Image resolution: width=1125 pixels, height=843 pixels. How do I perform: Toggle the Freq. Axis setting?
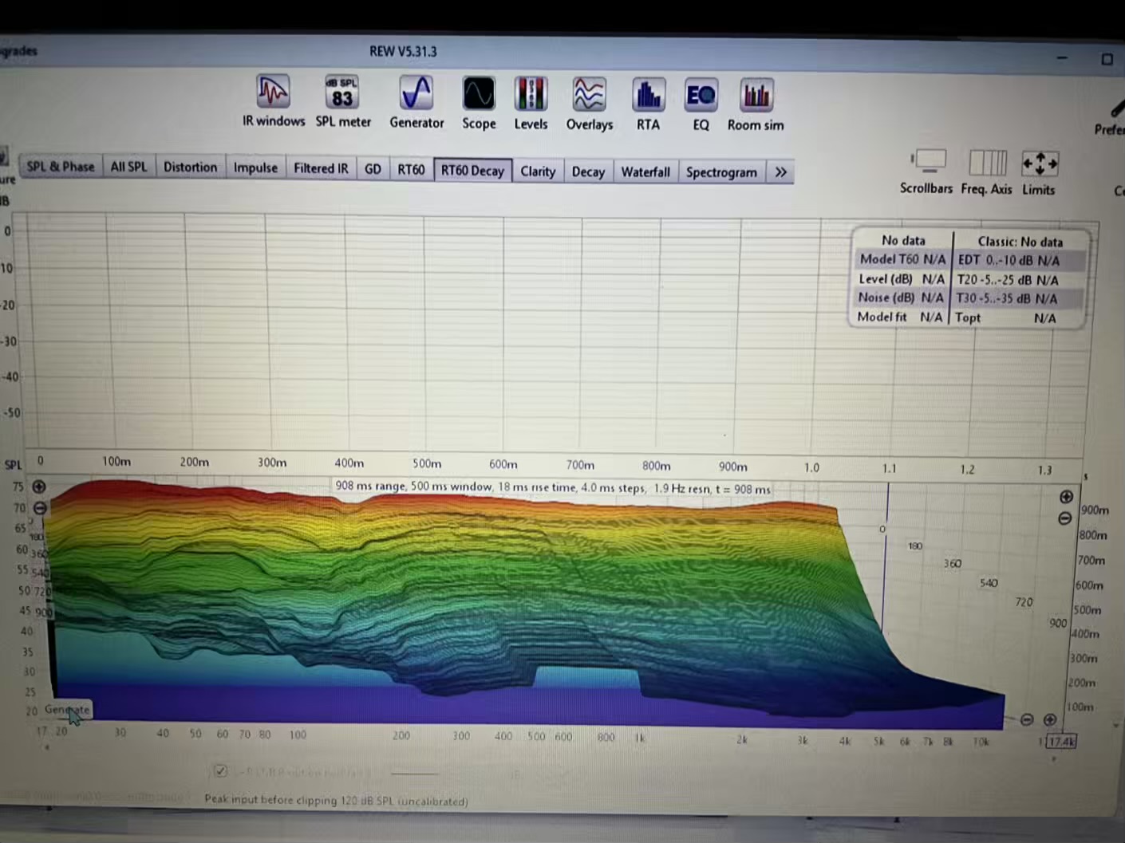(986, 164)
